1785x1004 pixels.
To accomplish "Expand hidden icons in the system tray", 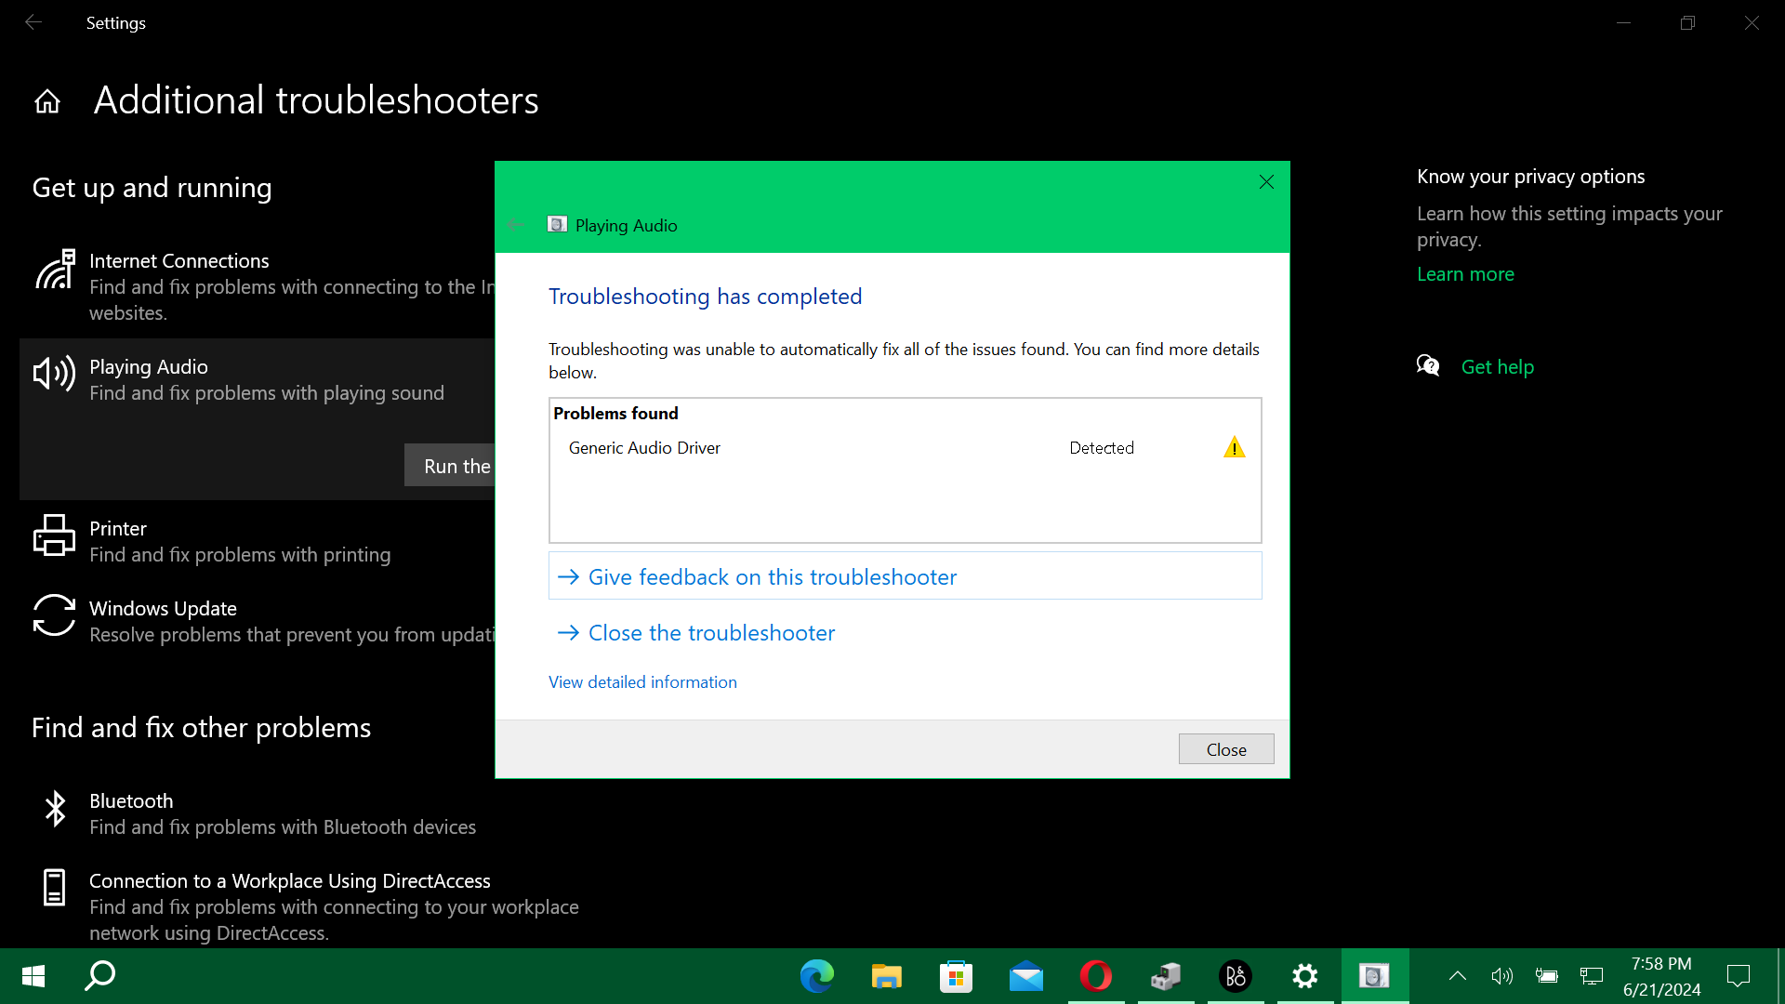I will pos(1457,976).
